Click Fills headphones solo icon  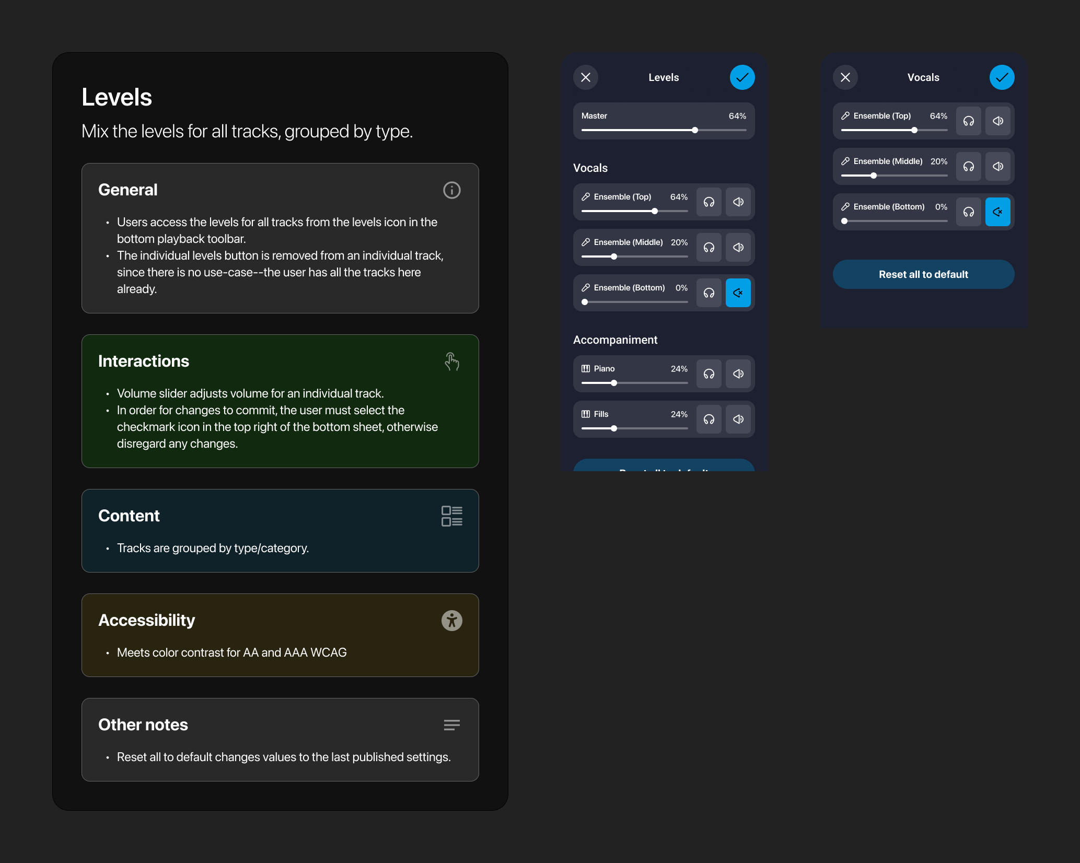click(709, 419)
